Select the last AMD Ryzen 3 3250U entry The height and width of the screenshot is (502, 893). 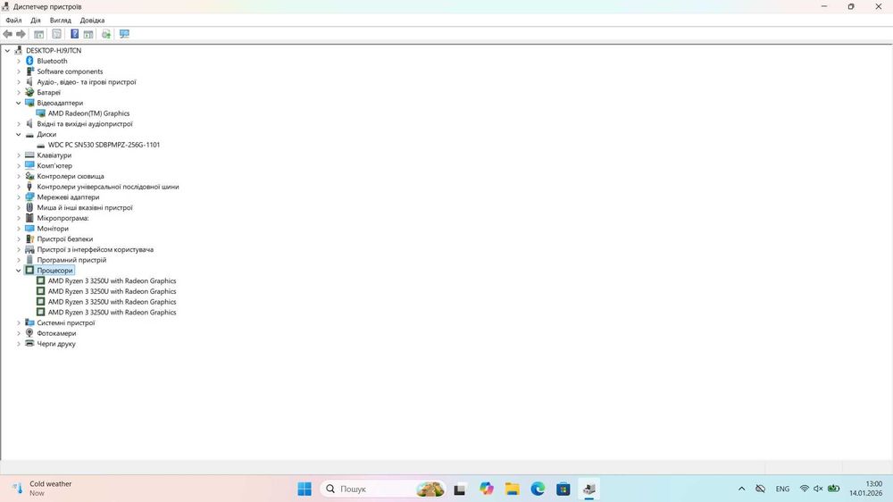(x=112, y=313)
